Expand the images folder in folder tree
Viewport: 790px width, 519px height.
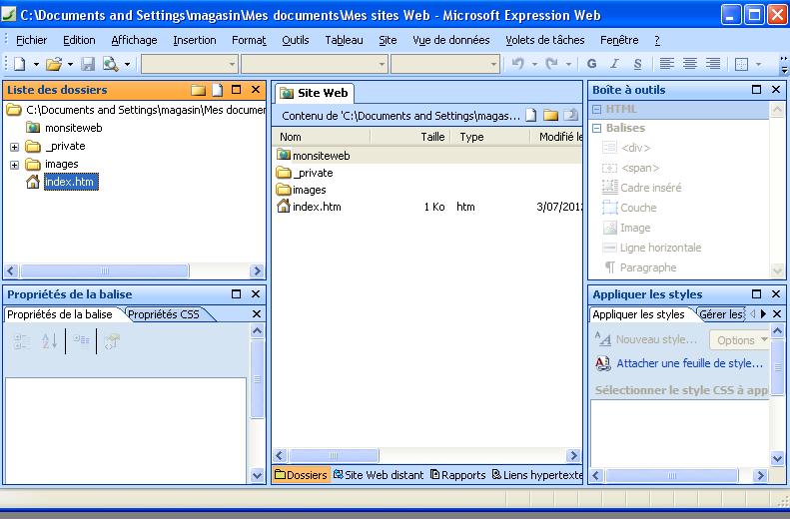point(15,165)
